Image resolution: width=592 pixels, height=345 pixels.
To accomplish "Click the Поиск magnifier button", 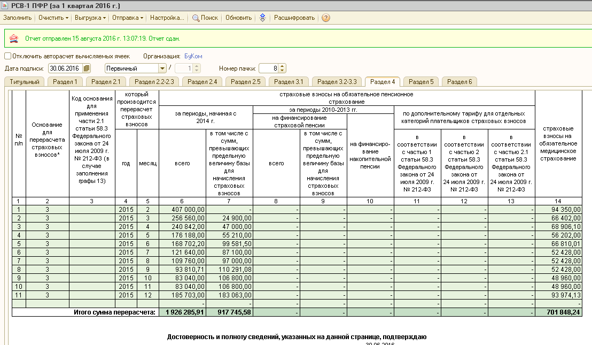I will point(205,18).
